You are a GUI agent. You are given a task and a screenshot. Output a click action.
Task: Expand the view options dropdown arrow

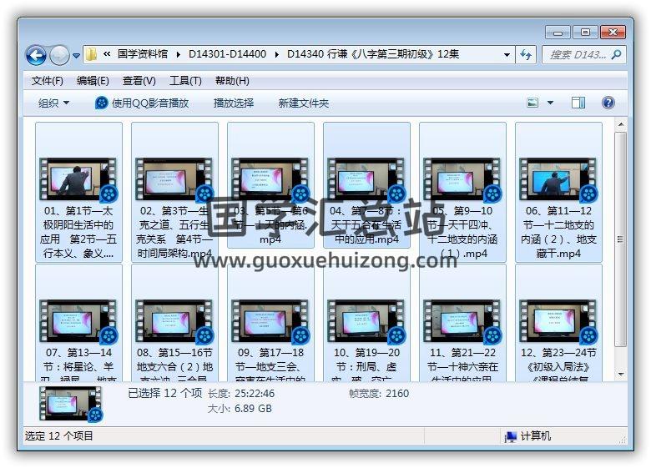click(x=550, y=103)
